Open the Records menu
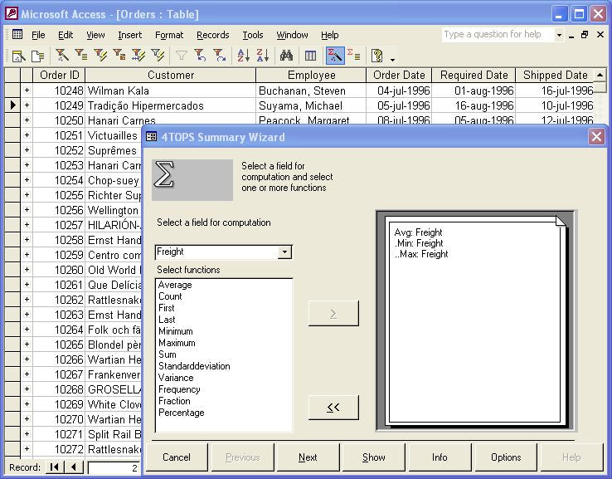Image resolution: width=612 pixels, height=479 pixels. [x=212, y=35]
